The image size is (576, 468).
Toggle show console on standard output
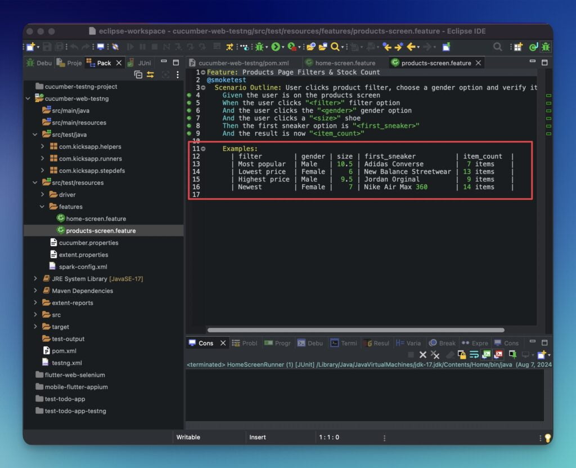(487, 355)
